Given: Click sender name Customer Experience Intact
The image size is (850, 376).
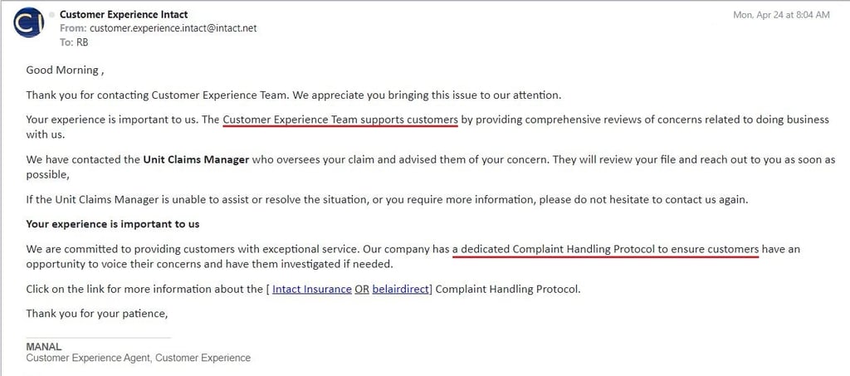Looking at the screenshot, I should (x=124, y=15).
